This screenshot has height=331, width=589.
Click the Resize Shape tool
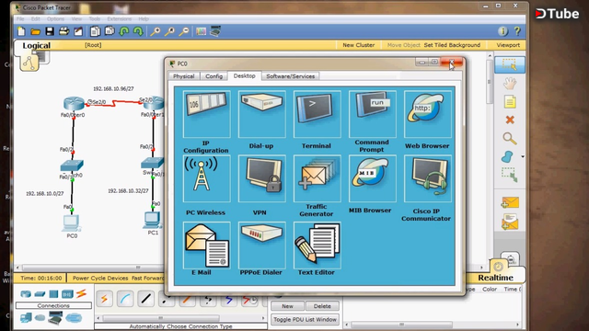510,175
